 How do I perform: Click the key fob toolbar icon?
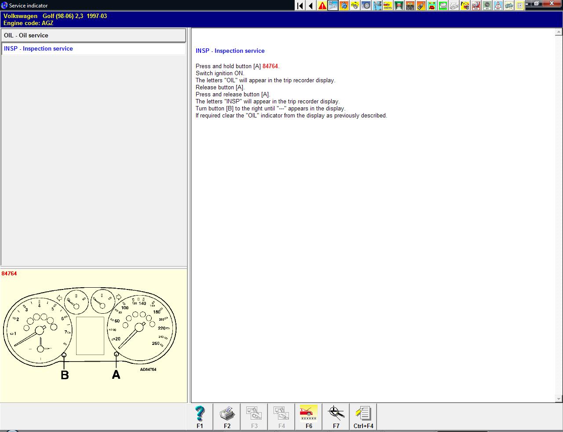pyautogui.click(x=421, y=6)
